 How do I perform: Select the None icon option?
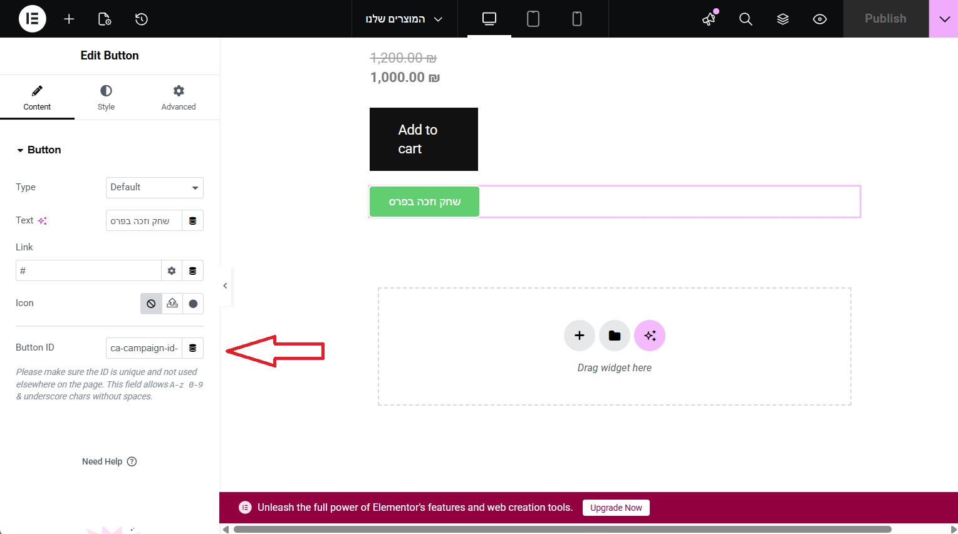(151, 304)
